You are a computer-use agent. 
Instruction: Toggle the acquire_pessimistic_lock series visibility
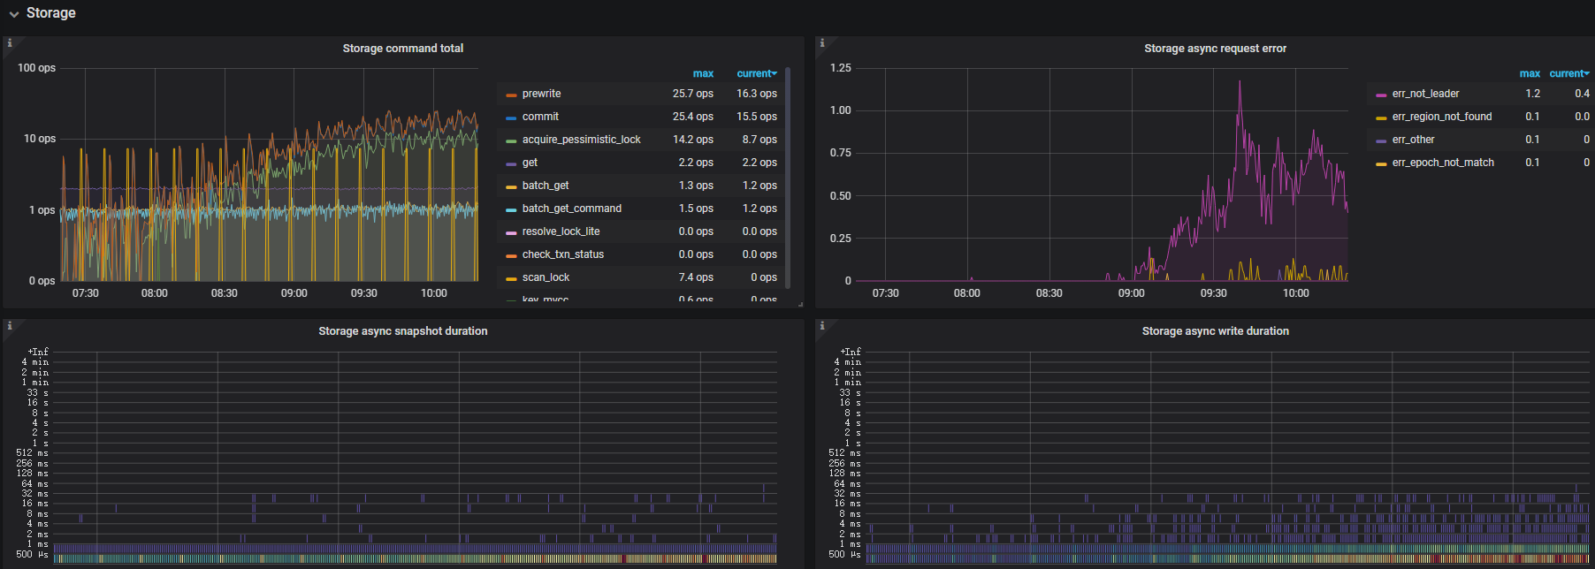pos(581,140)
